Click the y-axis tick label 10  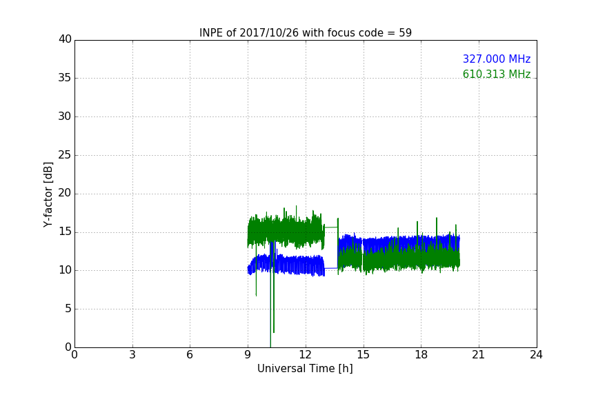click(65, 270)
